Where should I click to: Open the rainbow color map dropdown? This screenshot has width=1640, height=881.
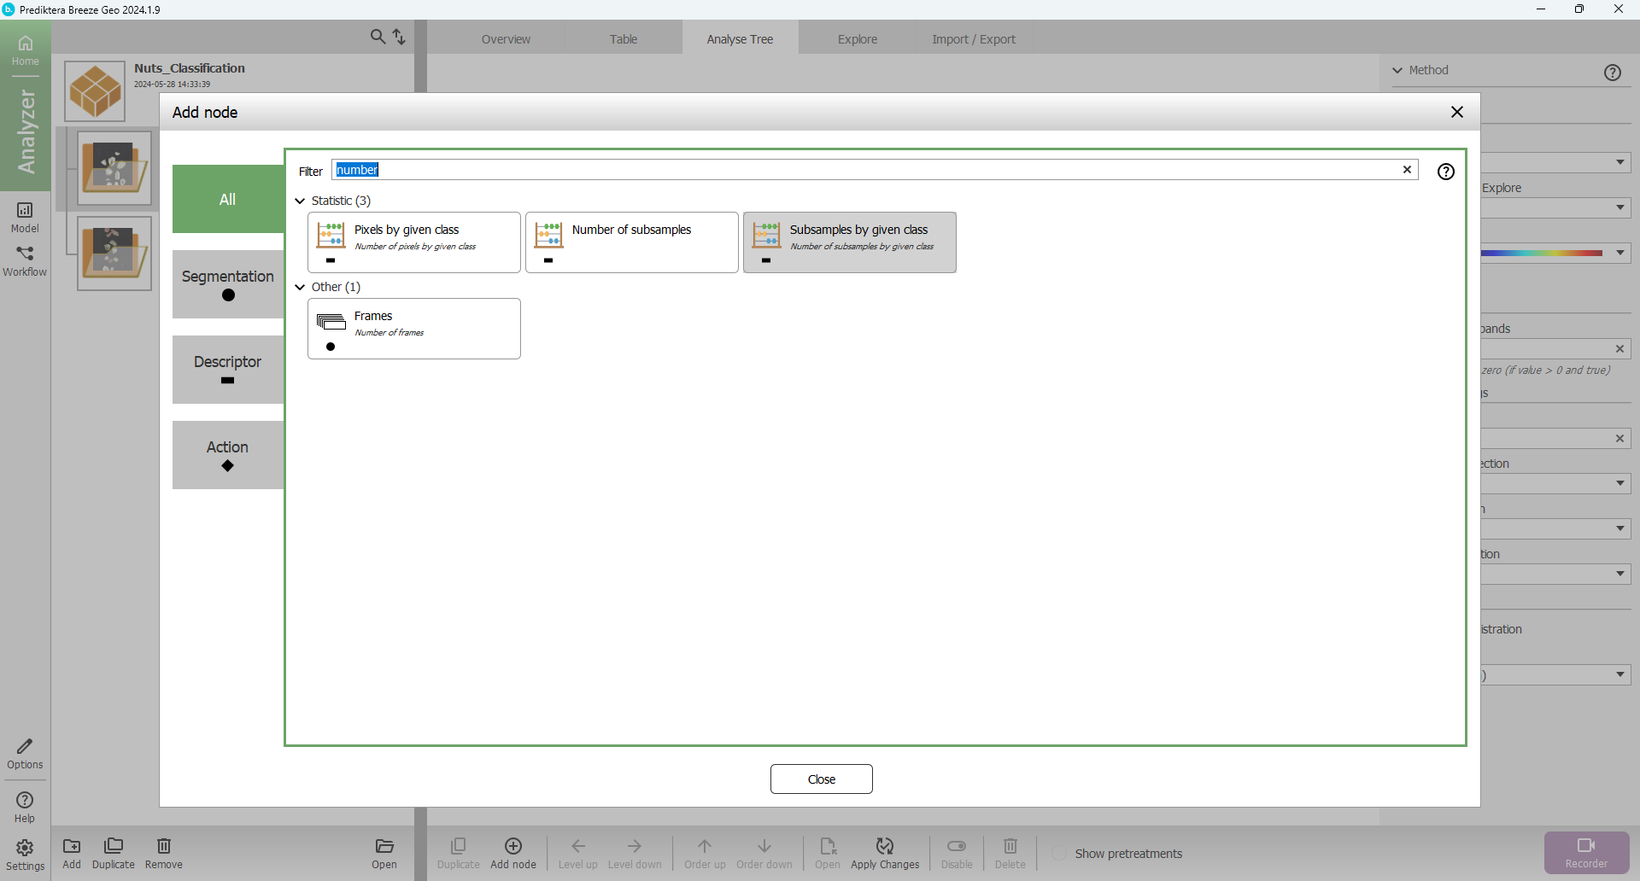(1619, 253)
